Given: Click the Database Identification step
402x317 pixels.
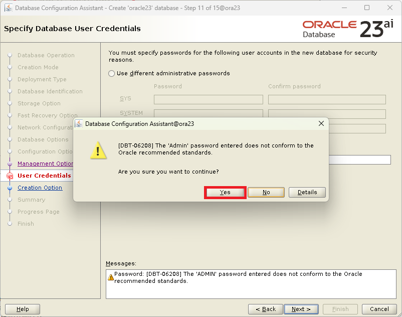Looking at the screenshot, I should click(50, 92).
